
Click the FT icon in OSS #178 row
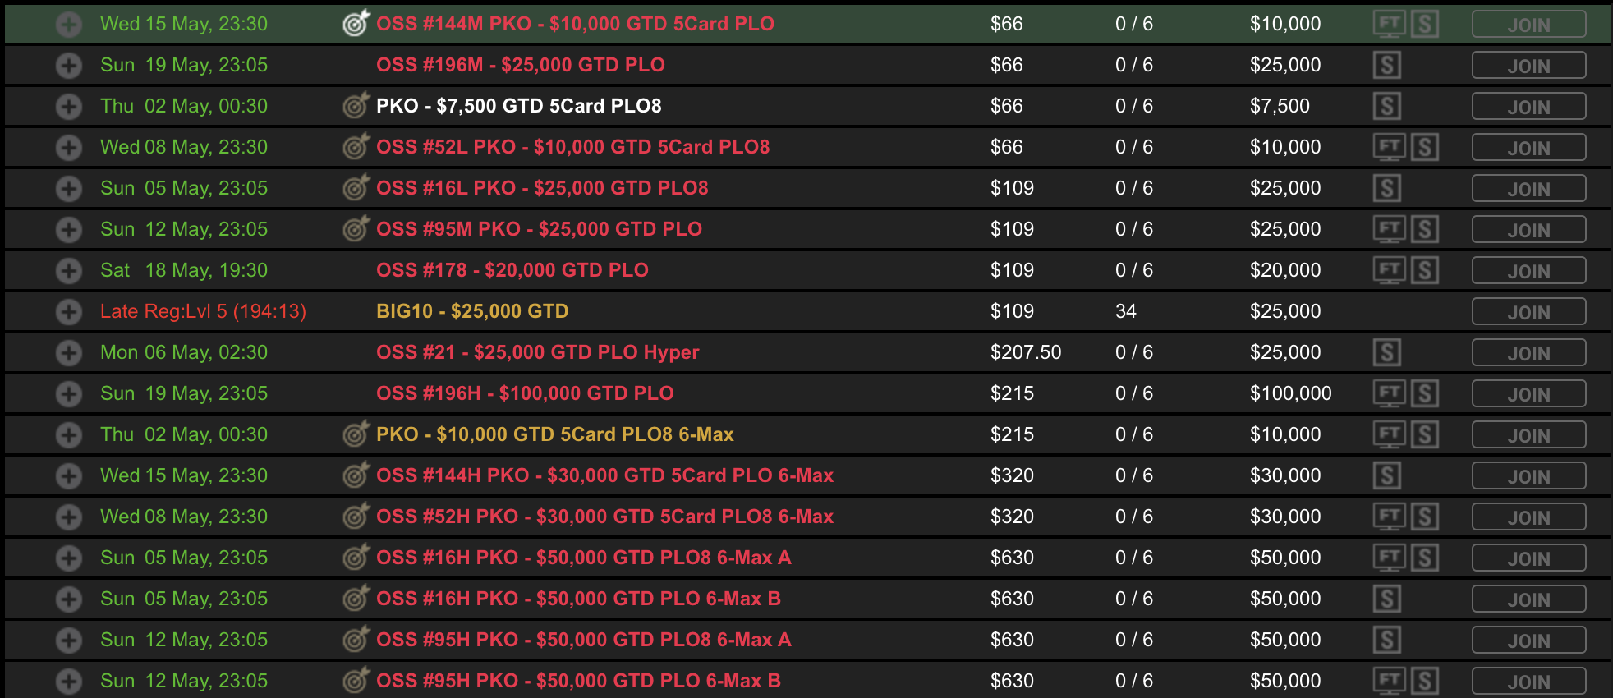(1389, 270)
